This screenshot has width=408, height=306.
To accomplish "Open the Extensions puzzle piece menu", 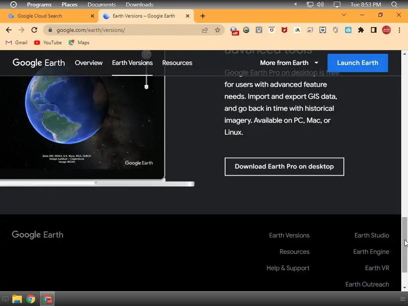I will [x=361, y=30].
